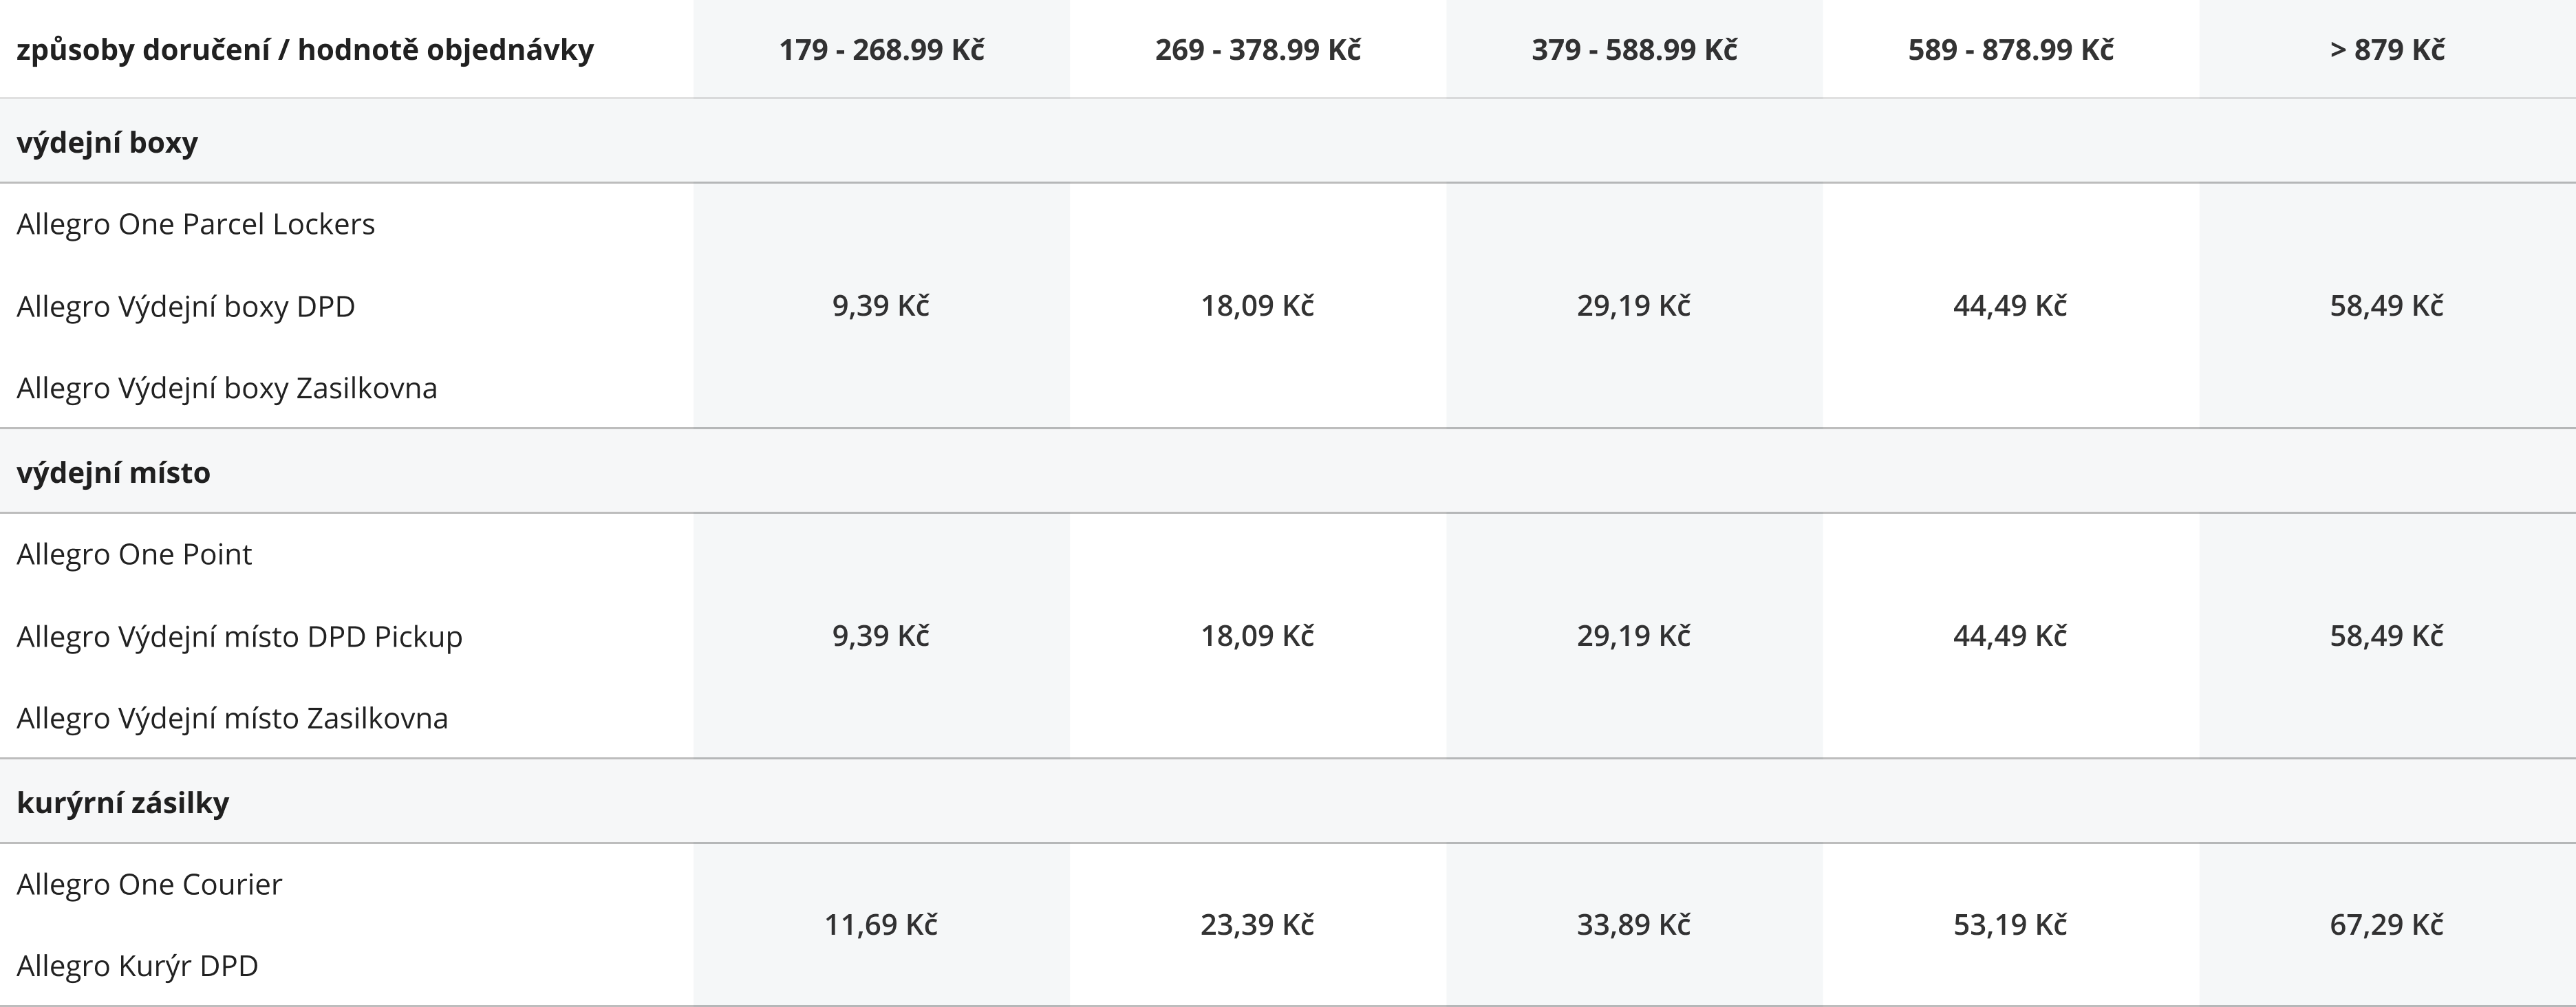The image size is (2576, 1007).
Task: Click Allegro Výdejní boxy DPD text
Action: point(185,306)
